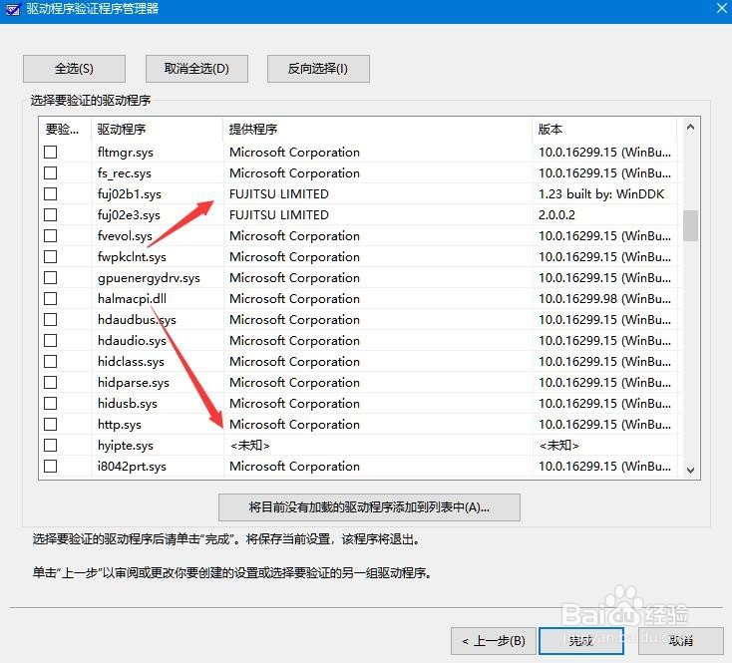
Task: Tick the hdaudio.sys checkbox
Action: (51, 341)
